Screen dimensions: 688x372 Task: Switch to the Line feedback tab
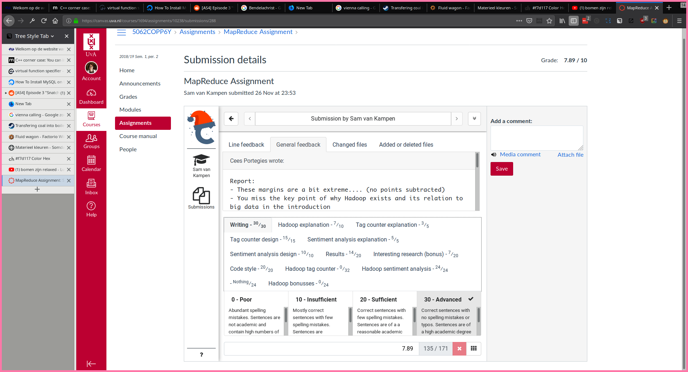246,145
